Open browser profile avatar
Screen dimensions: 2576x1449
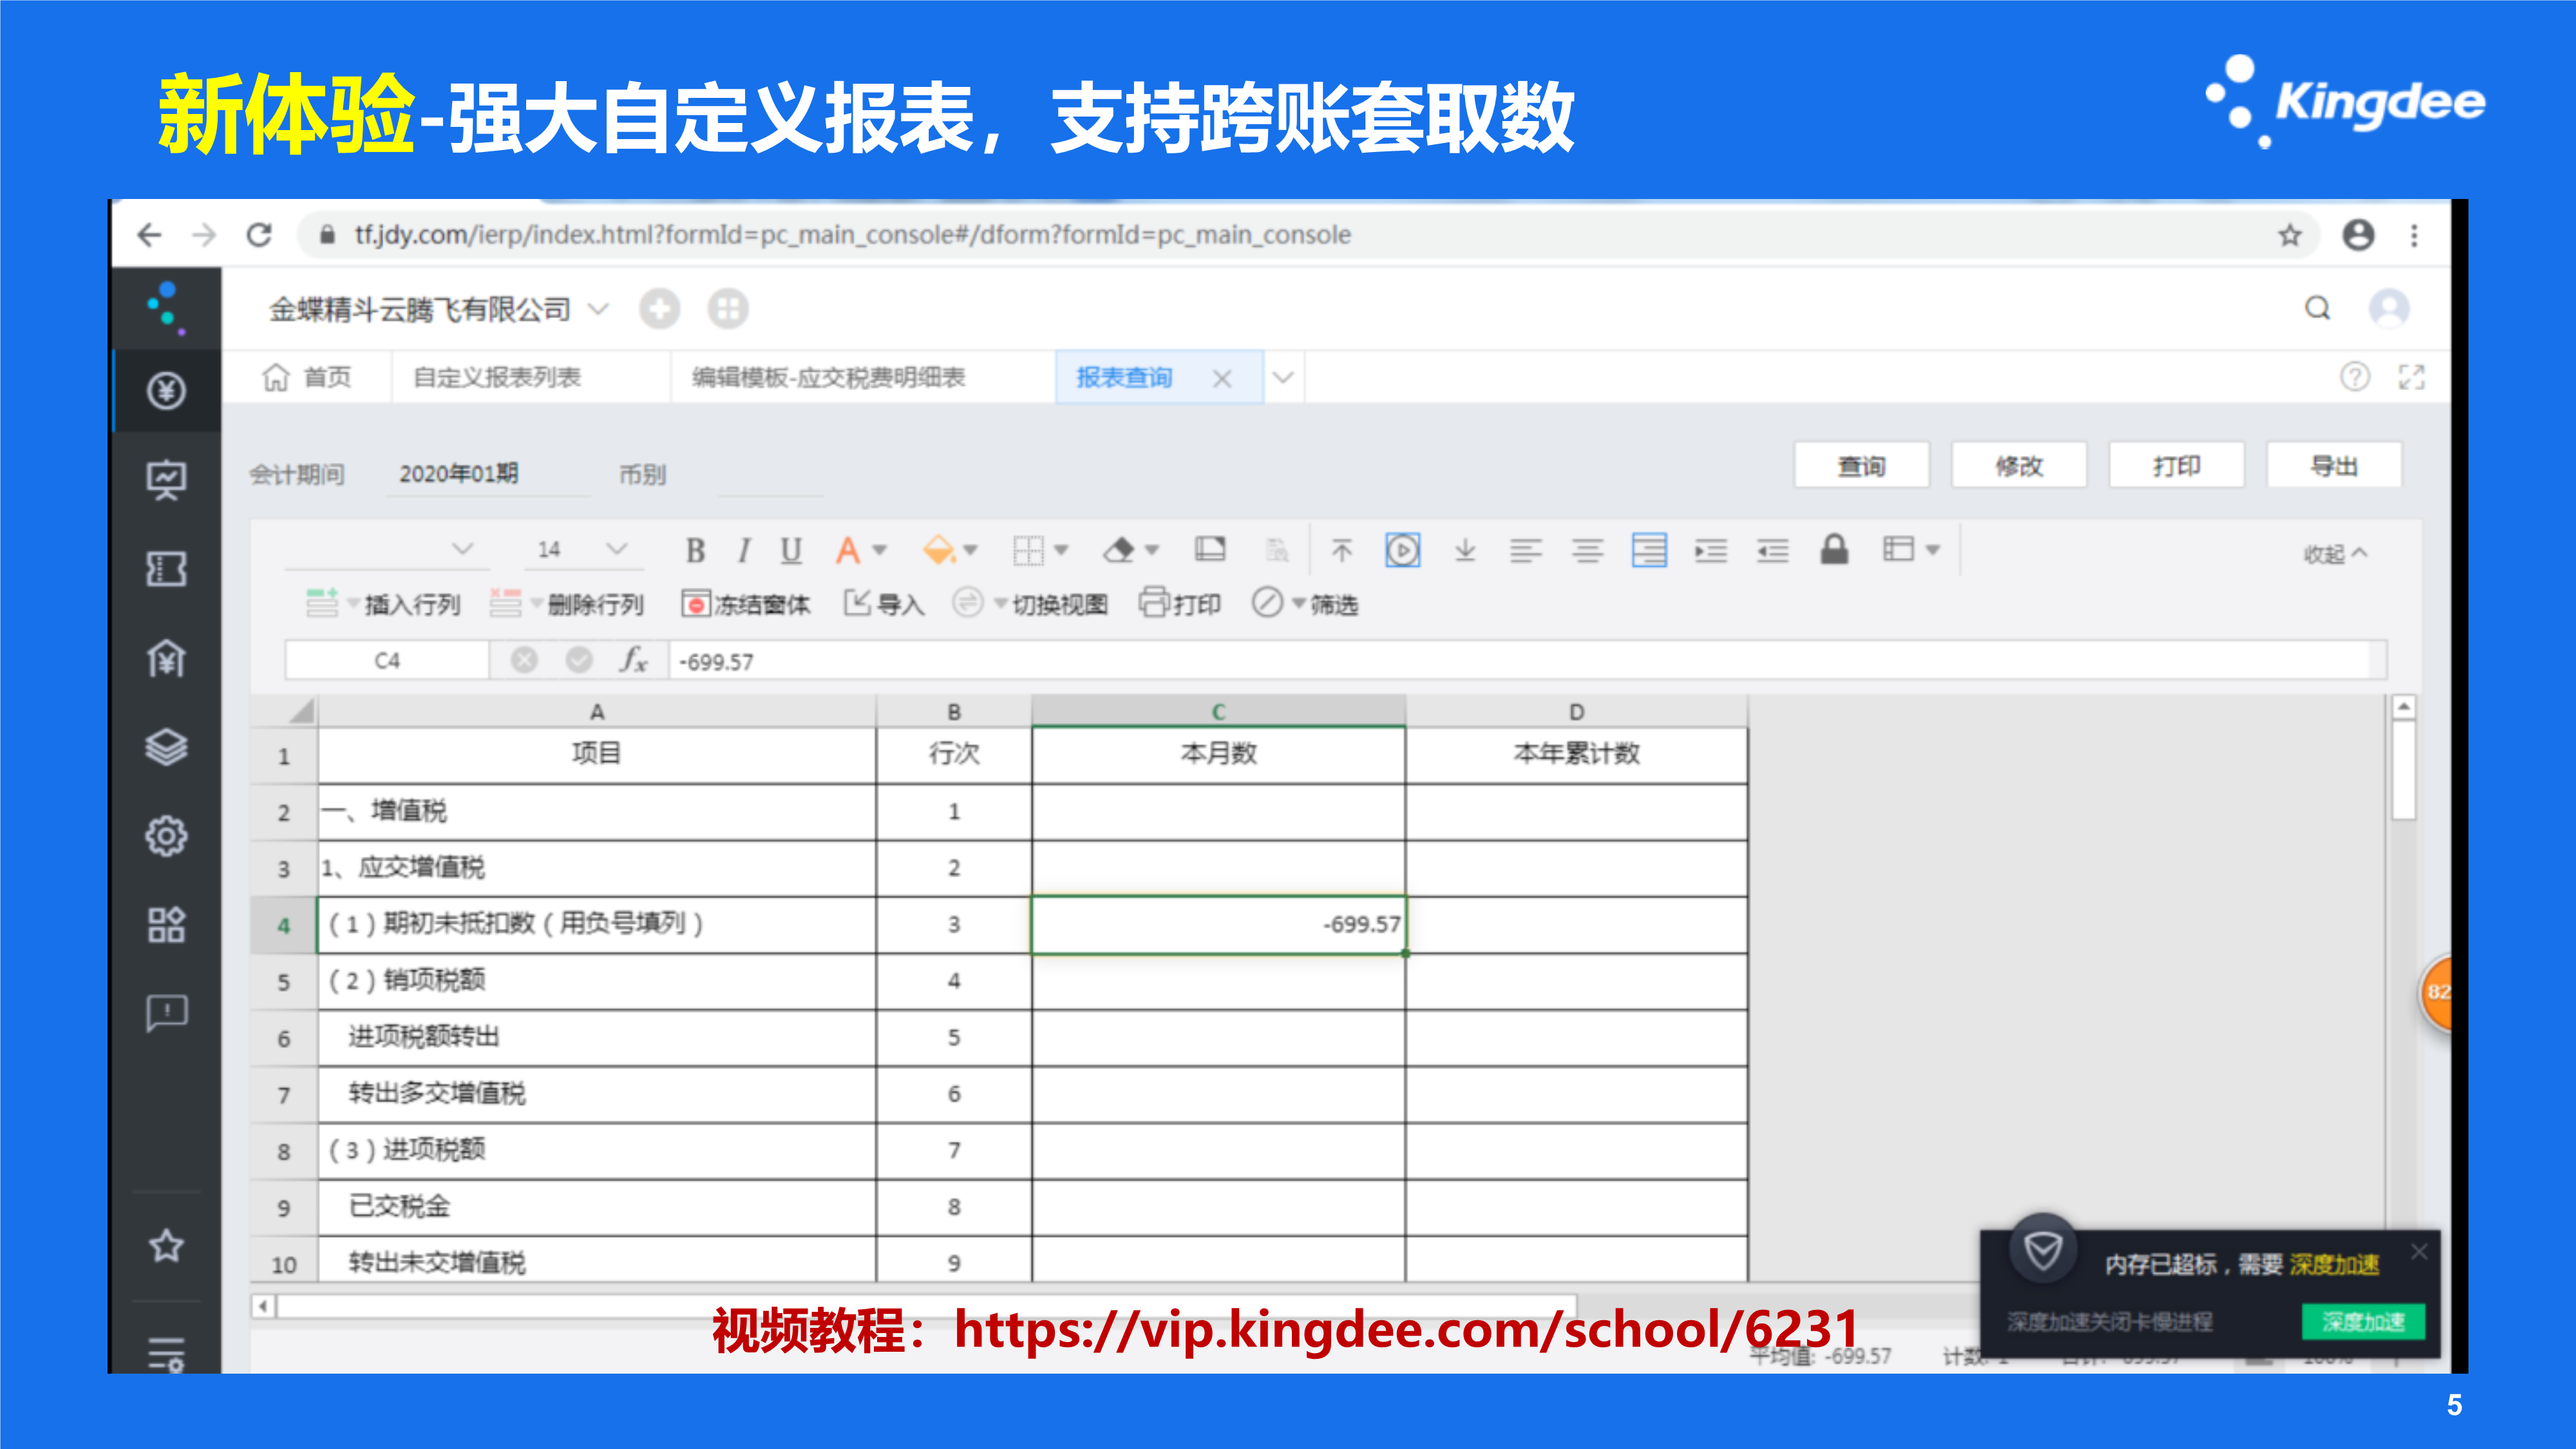2358,235
